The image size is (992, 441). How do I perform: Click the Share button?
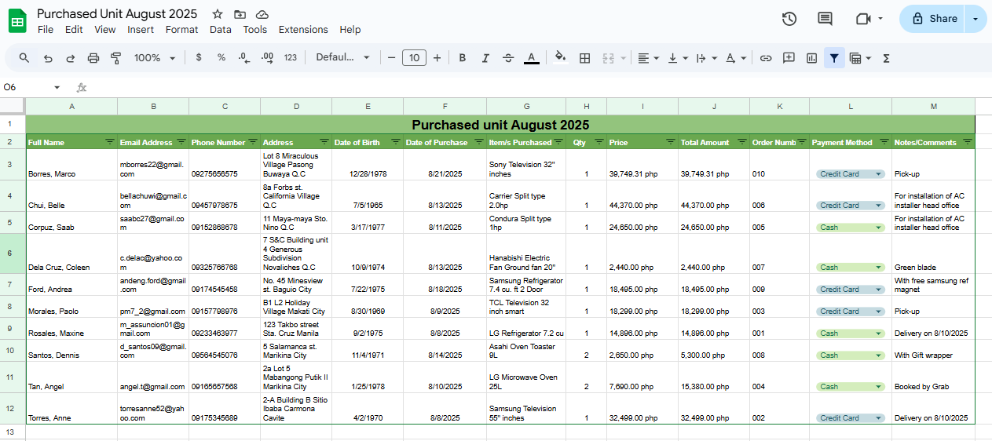[934, 19]
